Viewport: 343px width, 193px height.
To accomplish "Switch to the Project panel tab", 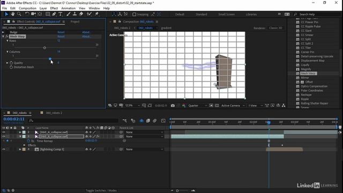I will tap(75, 21).
